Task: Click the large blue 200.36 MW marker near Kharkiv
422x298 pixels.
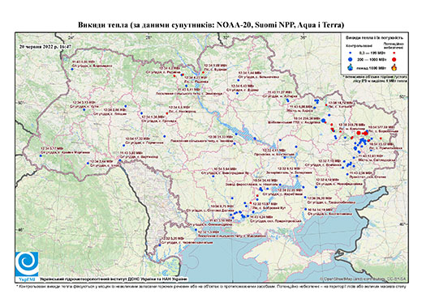Action: (323, 121)
